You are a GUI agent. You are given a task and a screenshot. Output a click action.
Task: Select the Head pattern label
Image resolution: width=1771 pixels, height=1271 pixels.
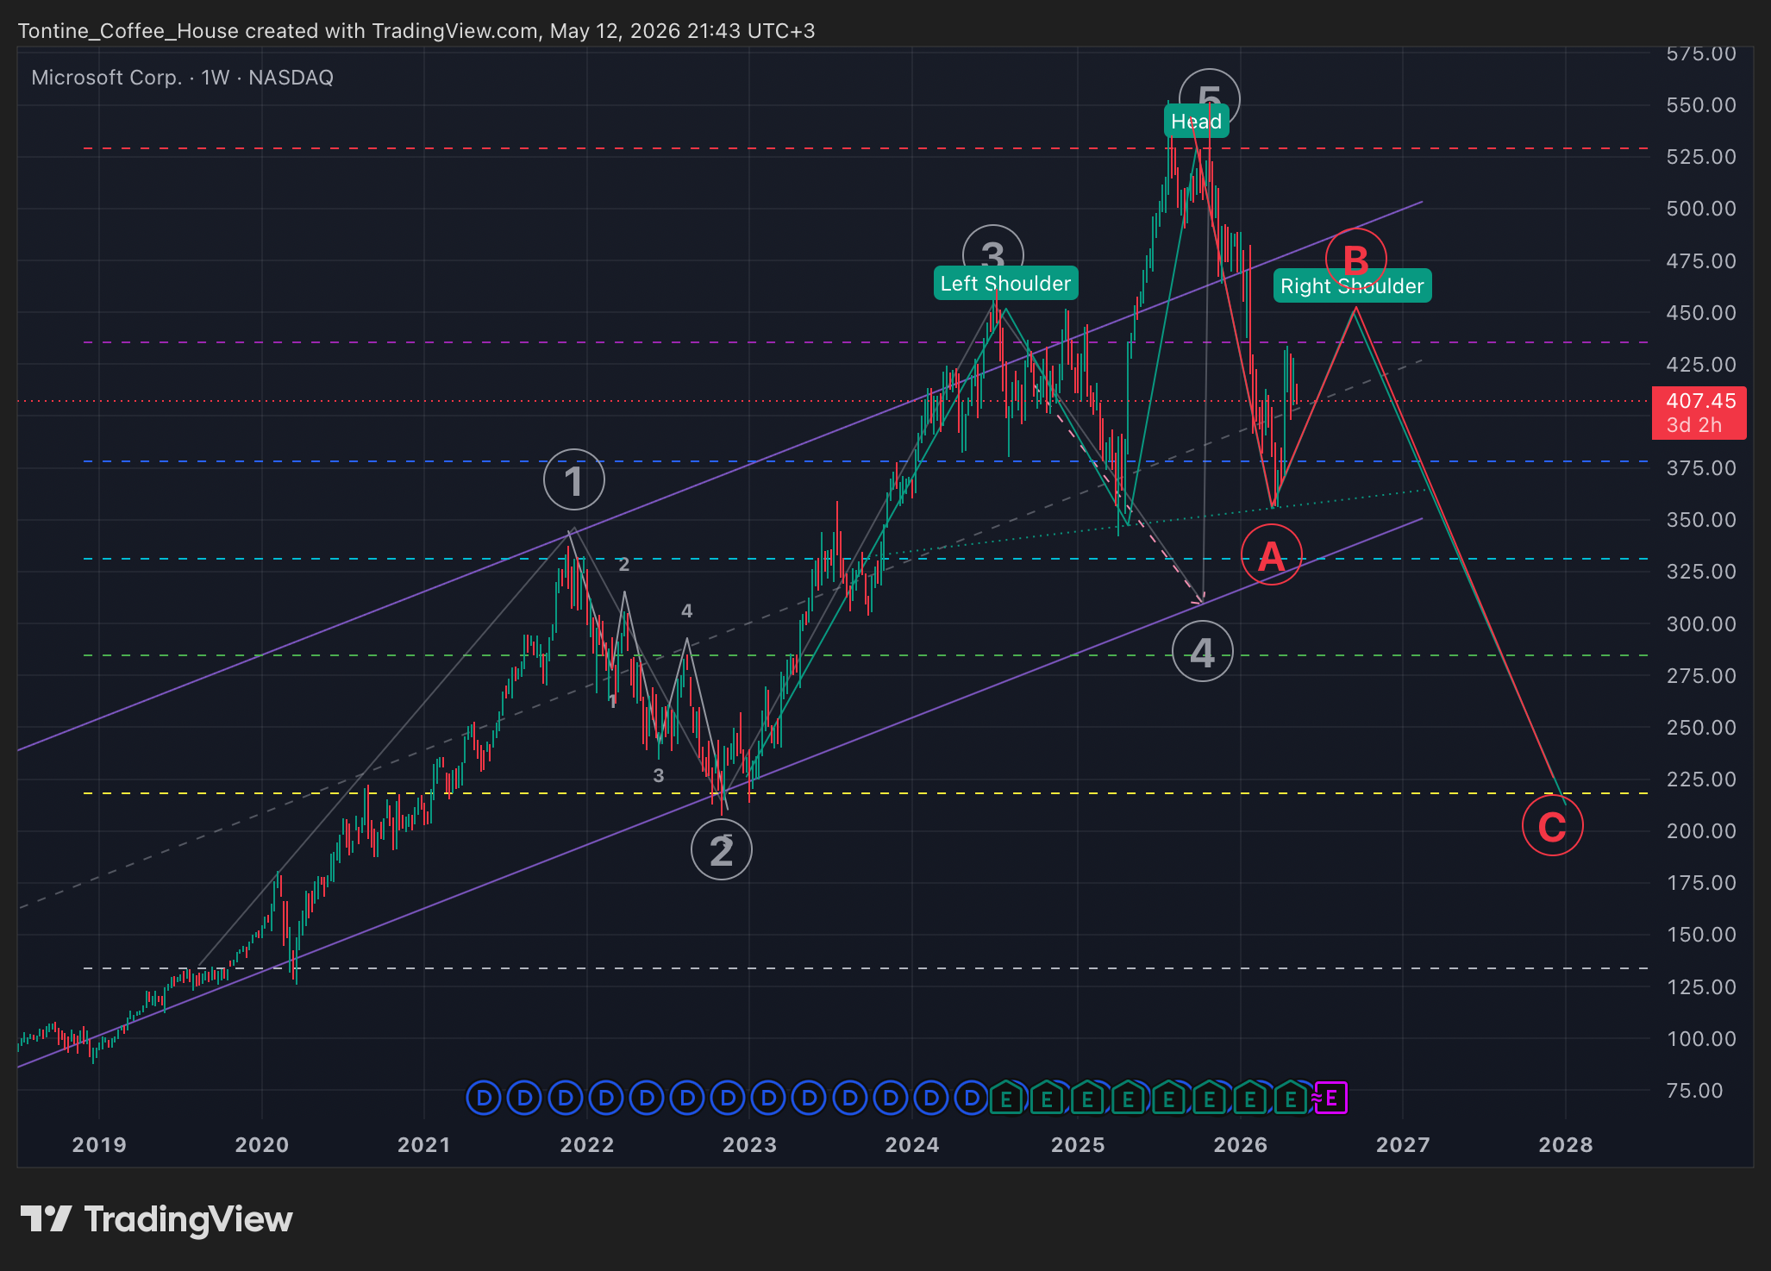(1197, 122)
